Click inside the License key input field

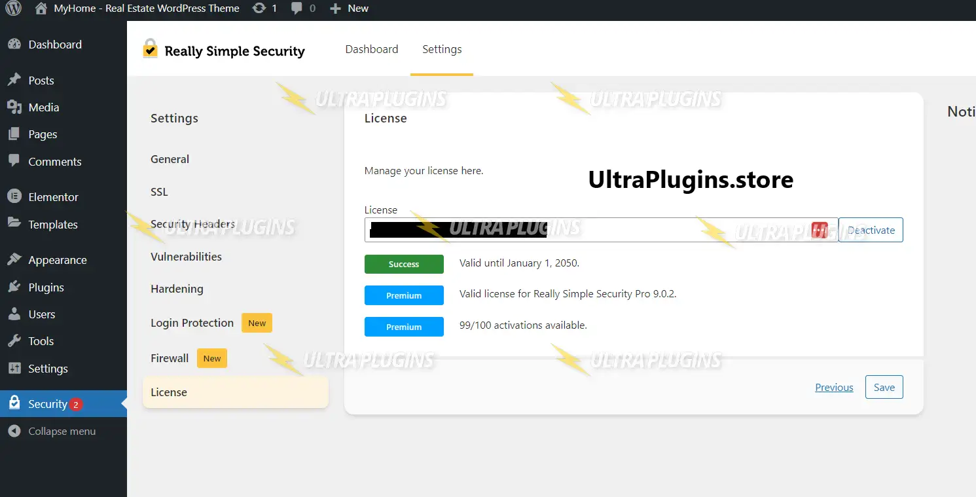click(x=601, y=230)
